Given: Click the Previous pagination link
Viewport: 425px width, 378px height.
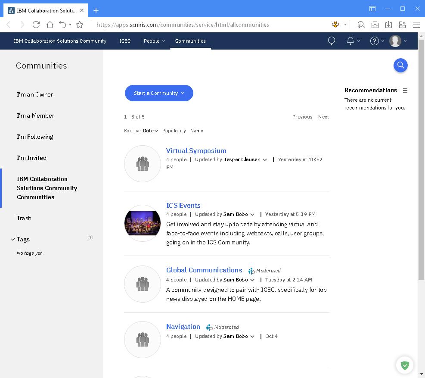Looking at the screenshot, I should [302, 117].
